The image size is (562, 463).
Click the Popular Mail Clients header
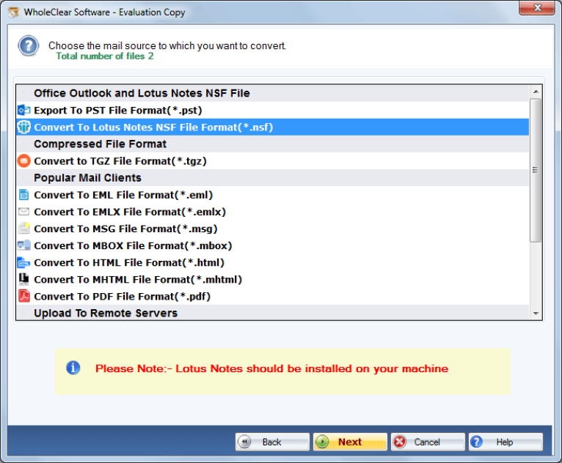[272, 178]
